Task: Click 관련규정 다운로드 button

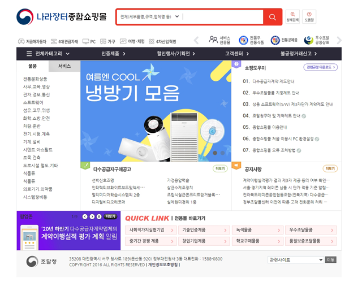Action: pos(321,67)
